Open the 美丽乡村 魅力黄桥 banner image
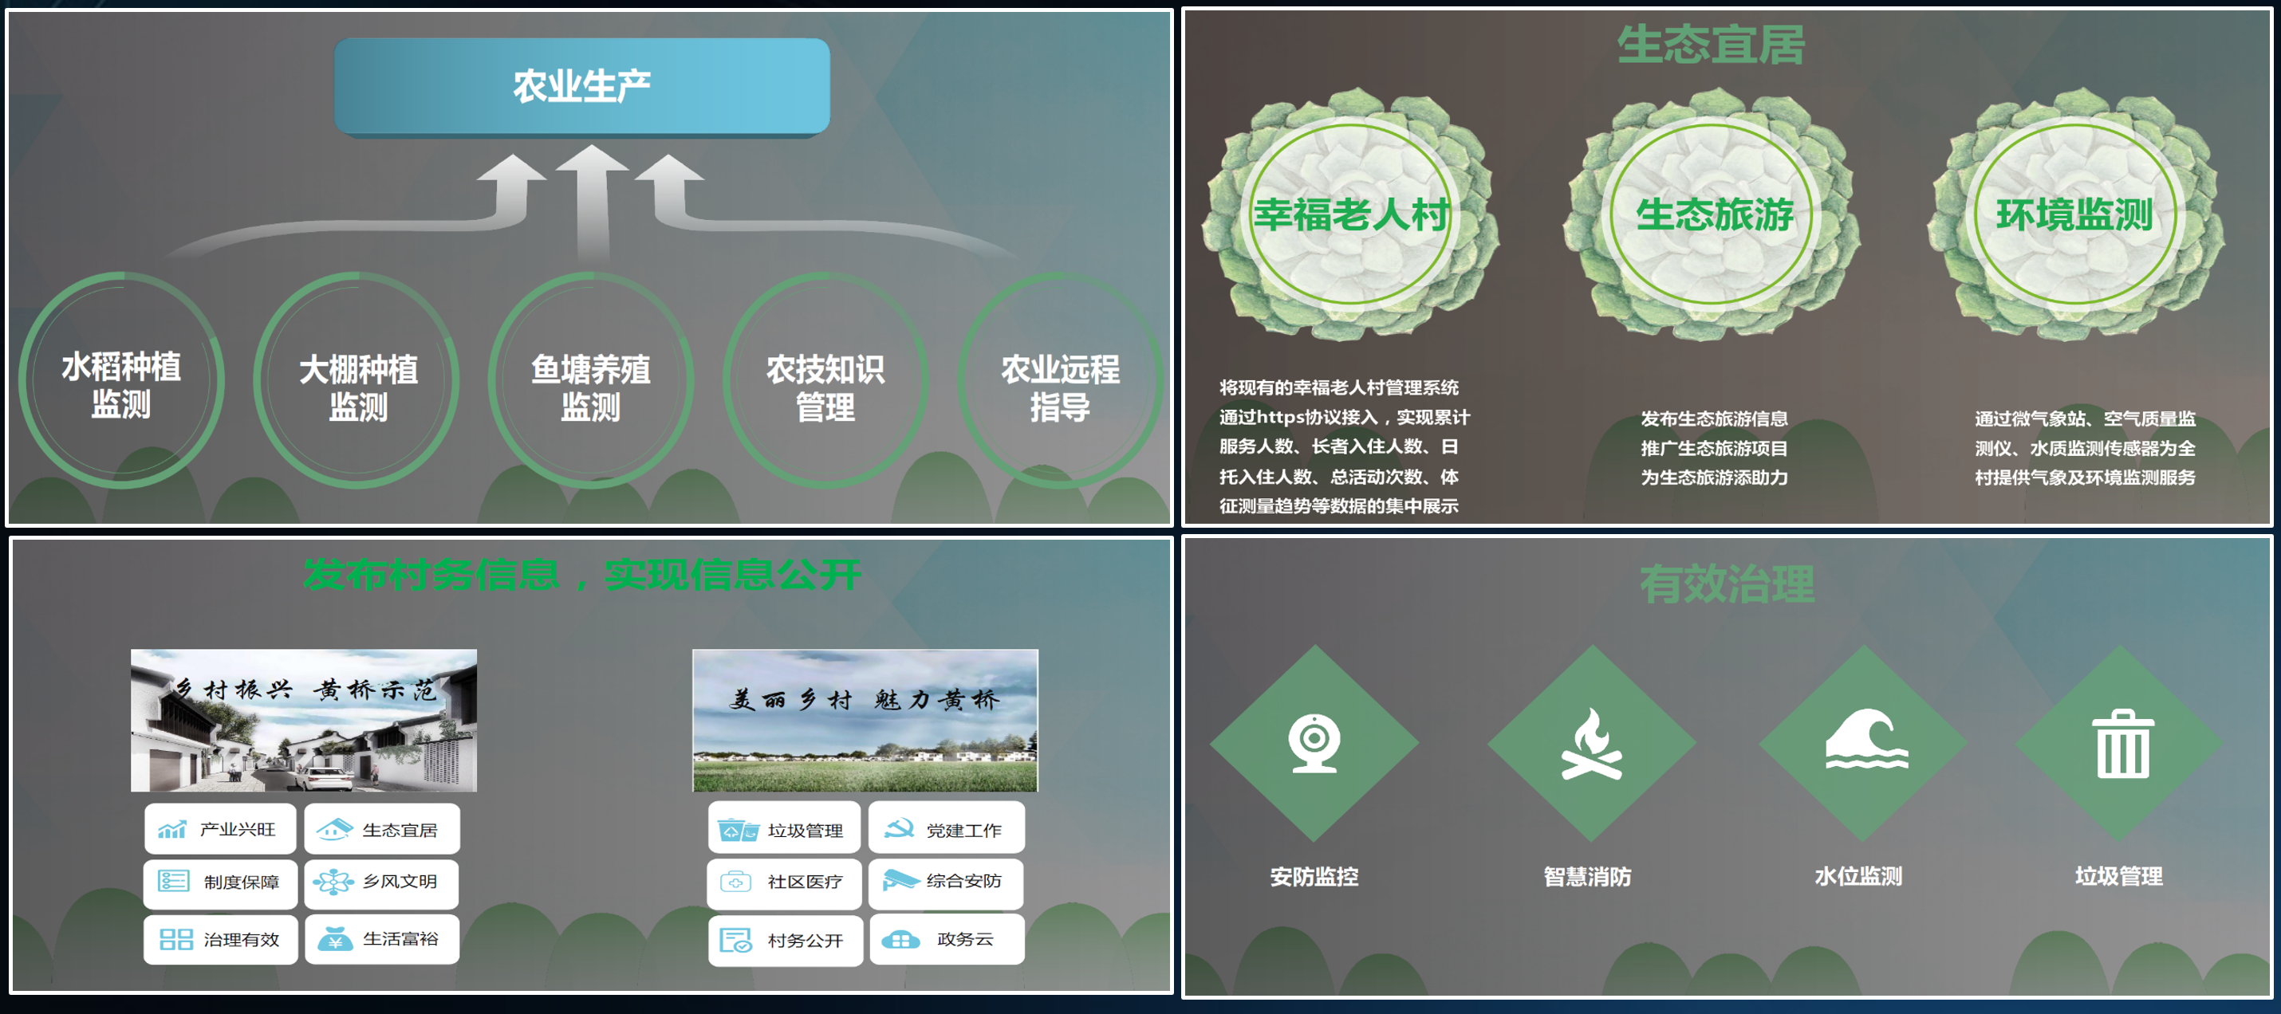 (x=865, y=720)
